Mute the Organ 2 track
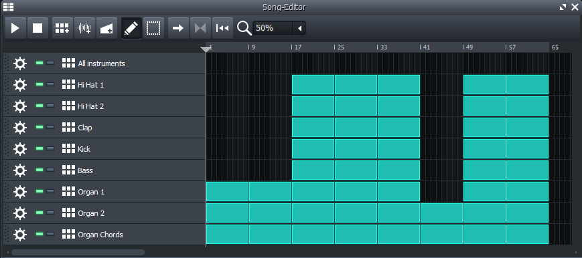Screen dimensions: 582x258 (x=40, y=213)
